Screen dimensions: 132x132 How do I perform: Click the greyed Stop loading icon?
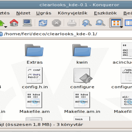56,23
